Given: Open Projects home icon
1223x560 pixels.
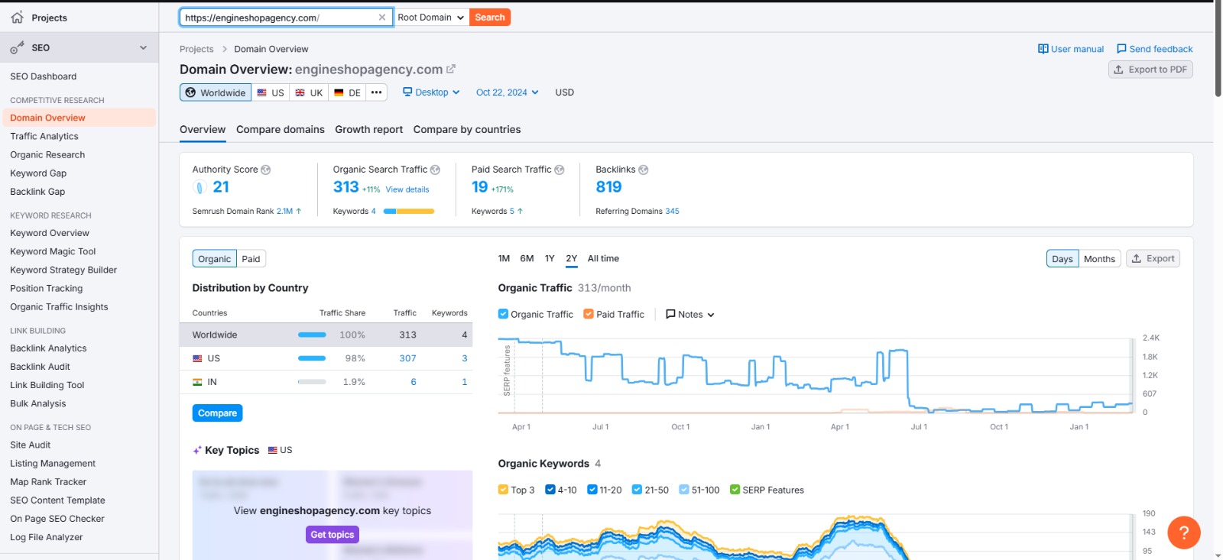Looking at the screenshot, I should tap(17, 18).
